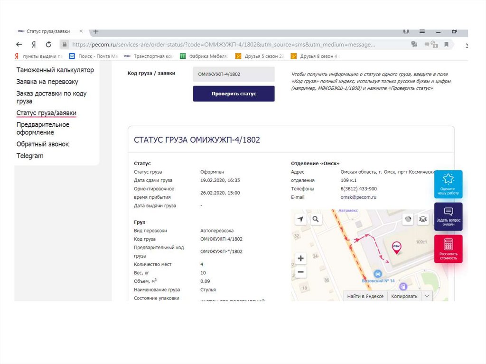Zoom in on the map
Image resolution: width=486 pixels, height=364 pixels.
click(x=300, y=259)
